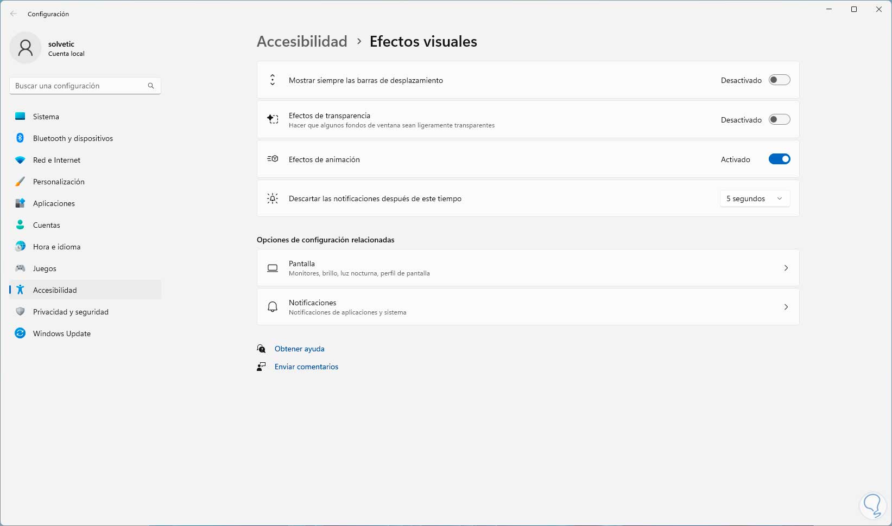Screen dimensions: 892x526
Task: Disable the Efectos de animación switch
Action: tap(779, 159)
